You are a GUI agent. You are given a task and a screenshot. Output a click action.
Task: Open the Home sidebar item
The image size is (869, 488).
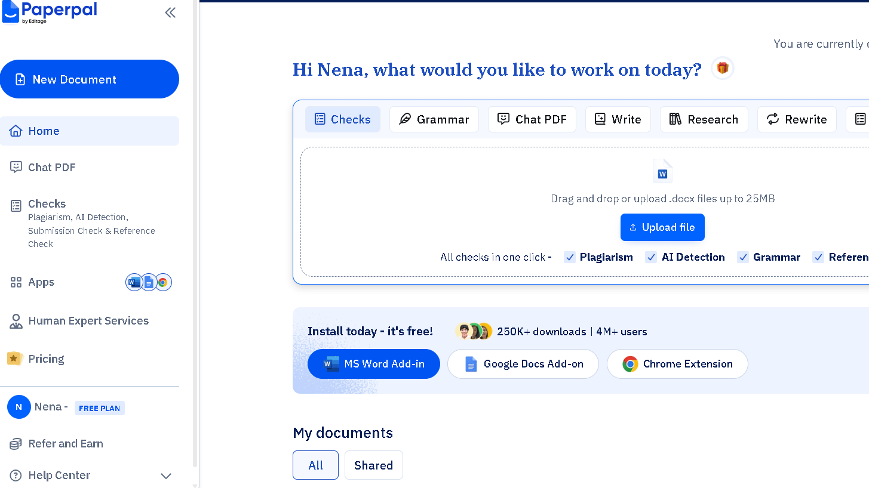tap(90, 131)
